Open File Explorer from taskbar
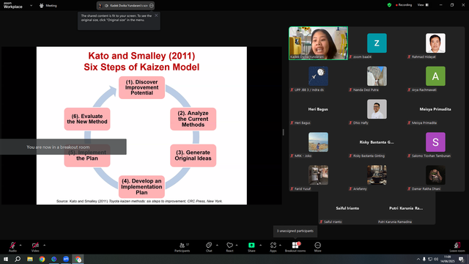Screen dimensions: 469x264 coord(30,259)
